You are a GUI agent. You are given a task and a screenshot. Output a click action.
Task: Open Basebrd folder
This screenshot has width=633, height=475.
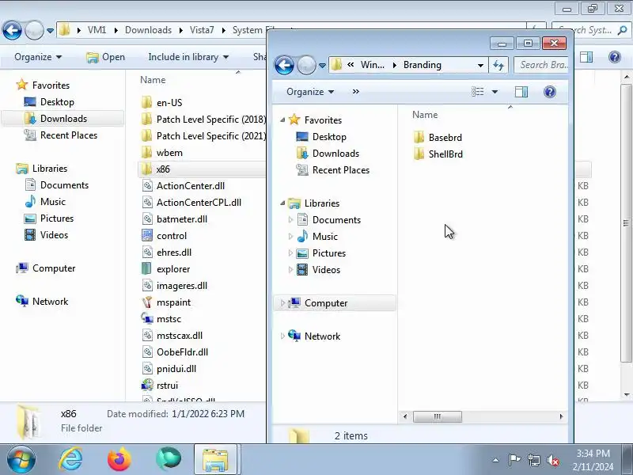tap(438, 137)
